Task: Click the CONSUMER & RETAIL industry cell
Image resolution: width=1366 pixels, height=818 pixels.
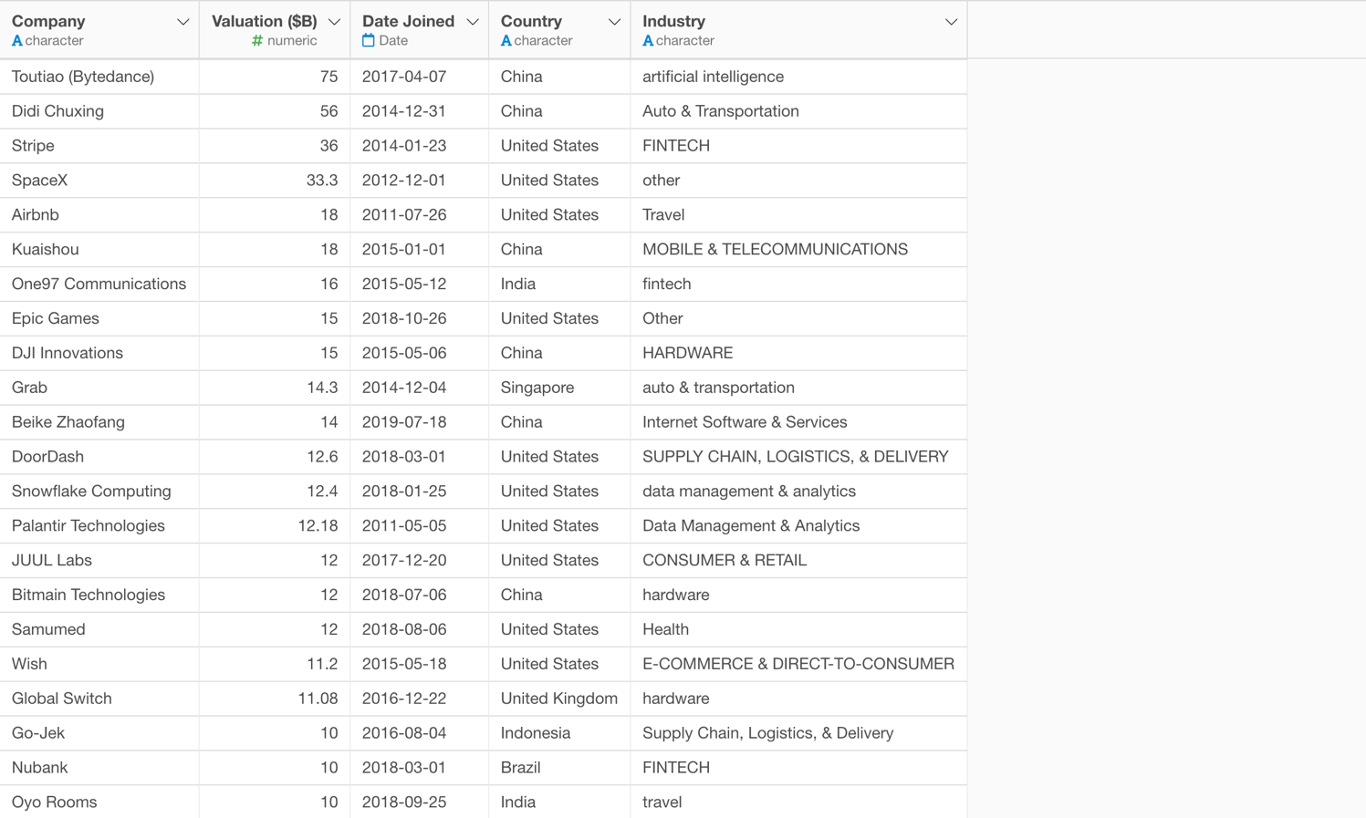Action: tap(798, 561)
